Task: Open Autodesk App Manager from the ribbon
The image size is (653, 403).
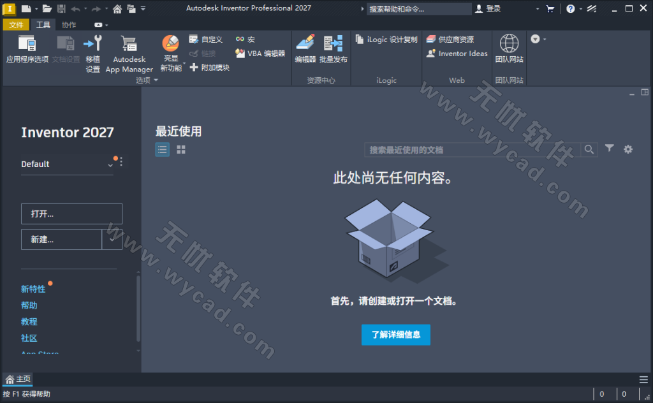Action: click(129, 54)
